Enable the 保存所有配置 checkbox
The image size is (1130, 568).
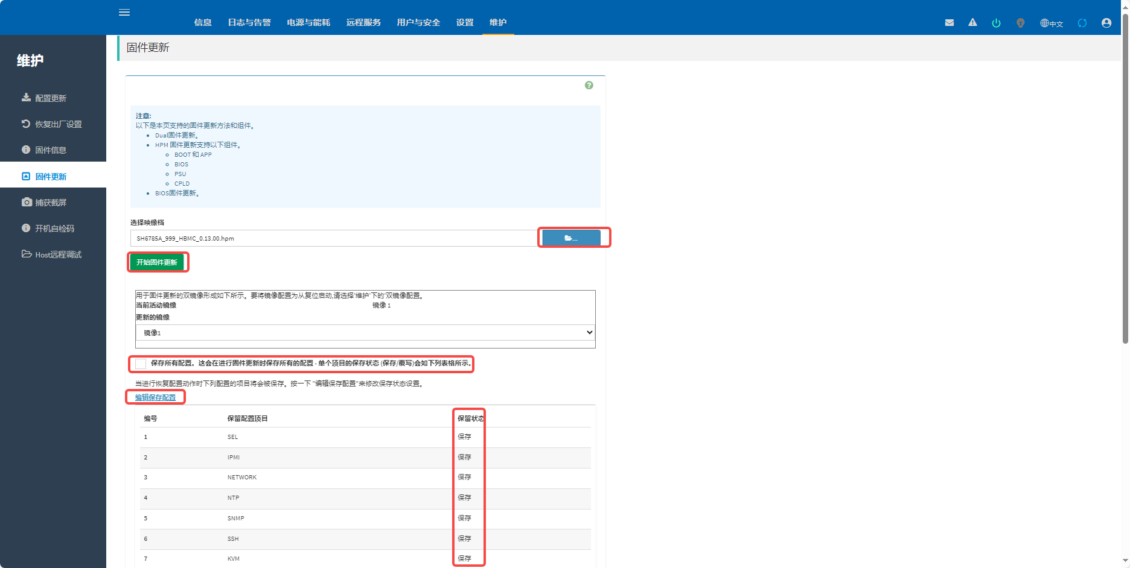coord(141,364)
